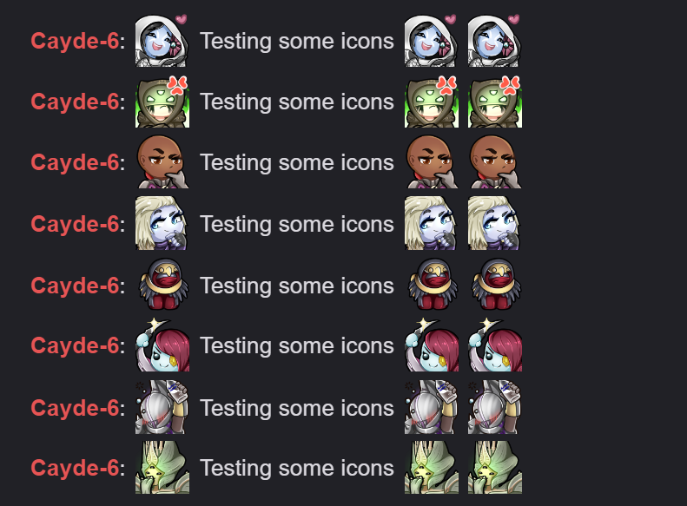
Task: Click the blonde blue-skinned emote next to Cayde-6
Action: (x=162, y=223)
